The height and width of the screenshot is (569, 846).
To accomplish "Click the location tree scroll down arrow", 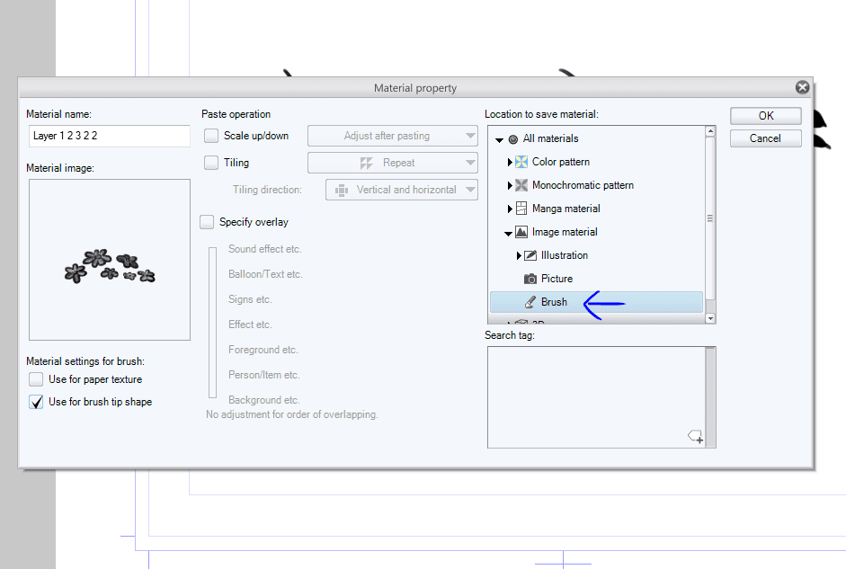I will pyautogui.click(x=710, y=318).
